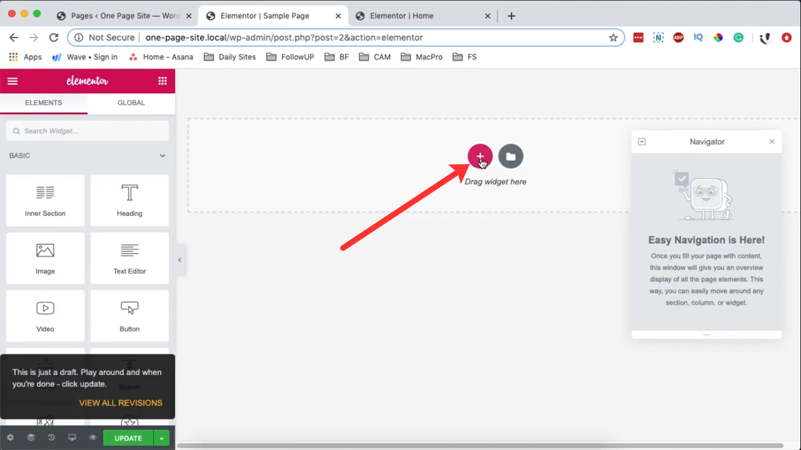Switch to the ELEMENTS tab
801x450 pixels.
(x=43, y=103)
